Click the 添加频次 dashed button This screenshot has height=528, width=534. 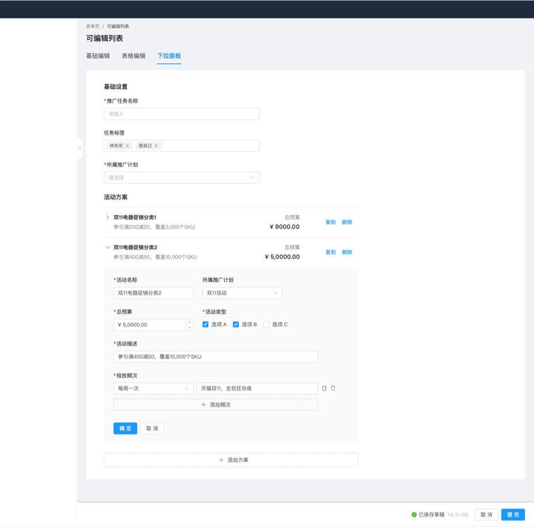coord(216,405)
